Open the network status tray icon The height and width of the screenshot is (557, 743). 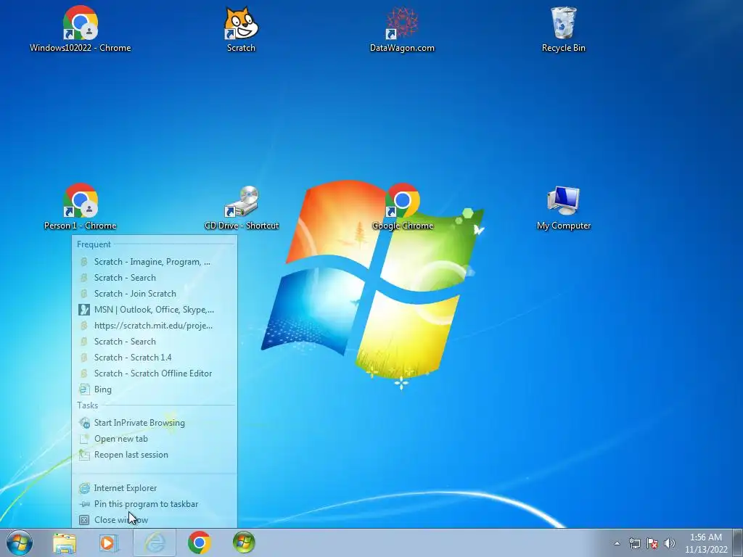tap(634, 543)
